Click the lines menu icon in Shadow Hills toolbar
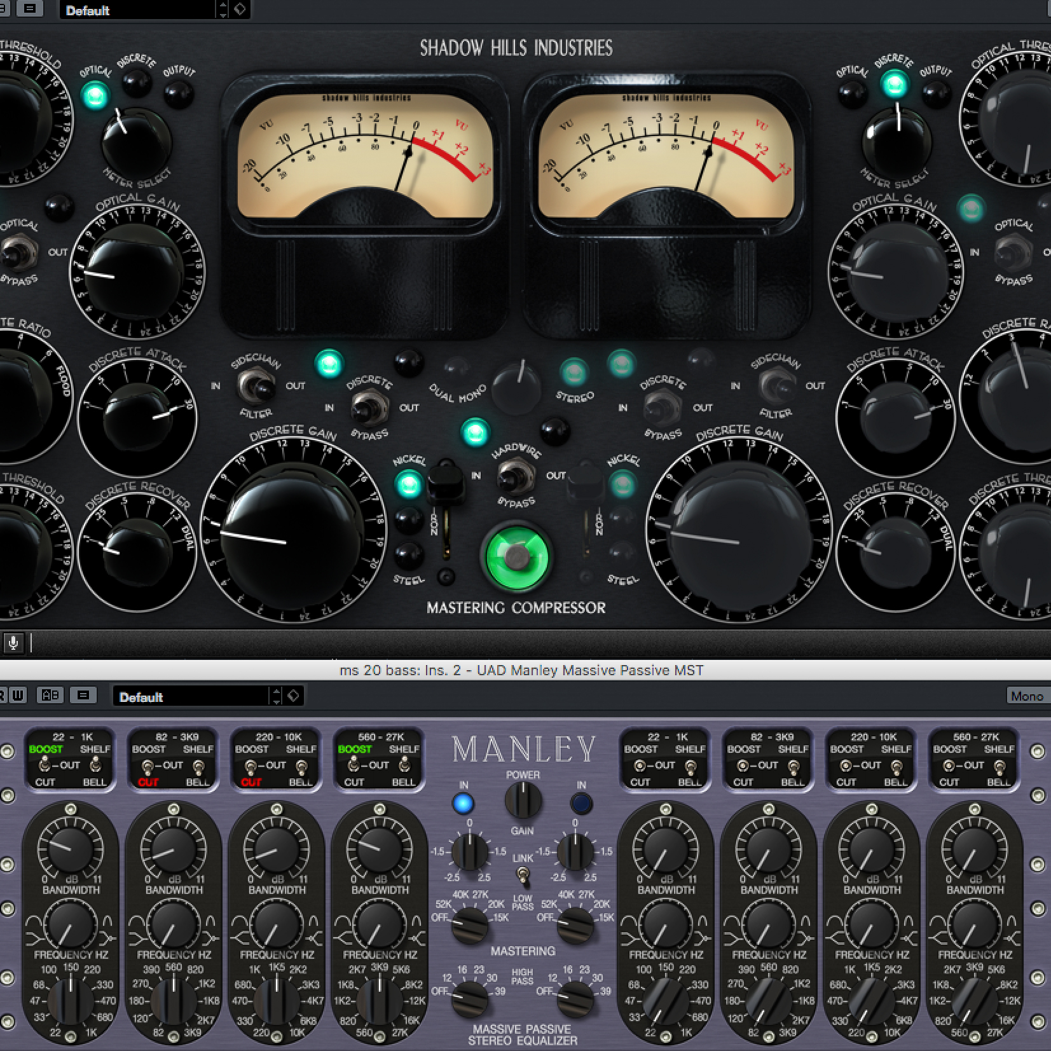Viewport: 1051px width, 1051px height. (30, 8)
